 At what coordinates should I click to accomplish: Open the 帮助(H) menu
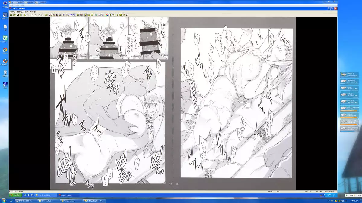point(33,11)
